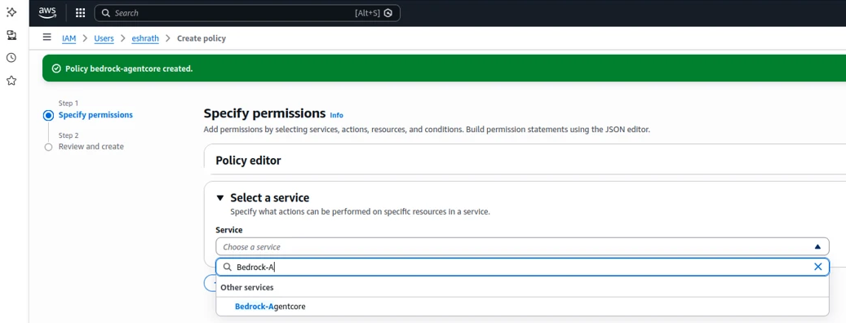Screen dimensions: 846x323
Task: Click the Step 2 label
Action: tap(69, 135)
